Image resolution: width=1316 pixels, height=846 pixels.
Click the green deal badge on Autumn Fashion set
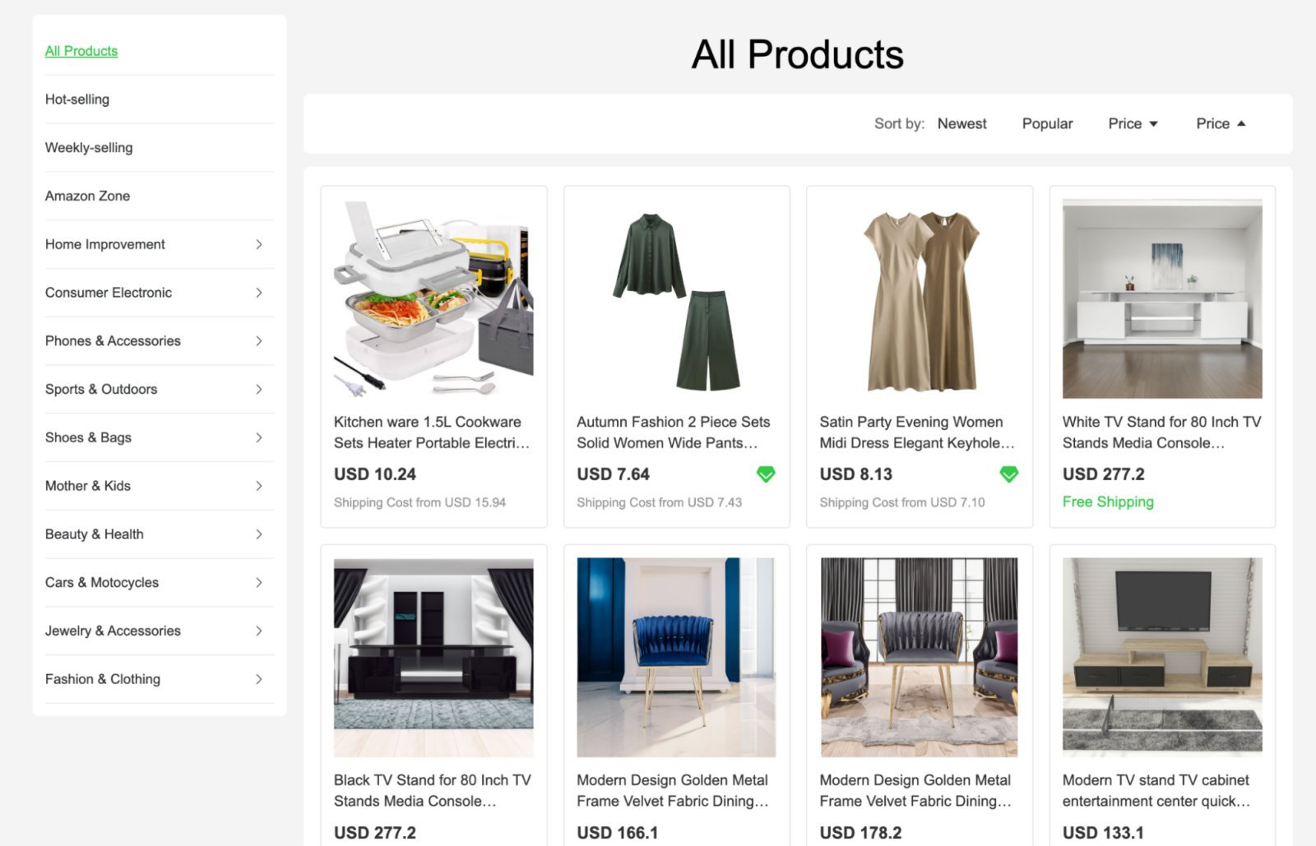766,474
